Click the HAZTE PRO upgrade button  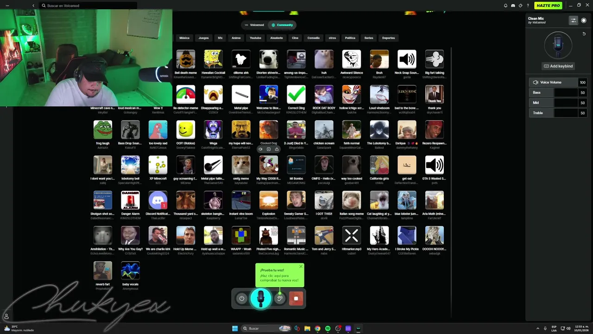[x=549, y=6]
